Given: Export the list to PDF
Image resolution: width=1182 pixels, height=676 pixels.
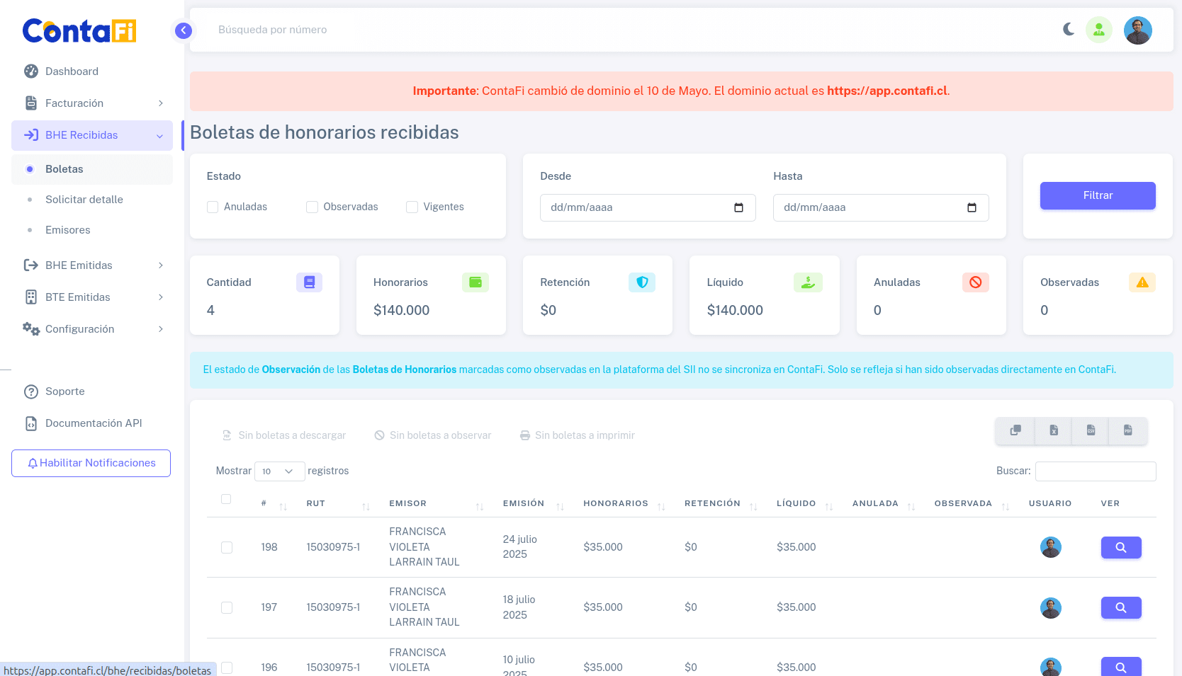Looking at the screenshot, I should (1127, 430).
